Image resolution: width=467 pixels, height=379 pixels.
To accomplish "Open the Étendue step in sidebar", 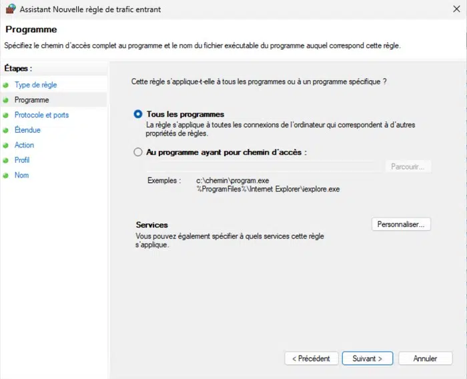I will point(27,130).
